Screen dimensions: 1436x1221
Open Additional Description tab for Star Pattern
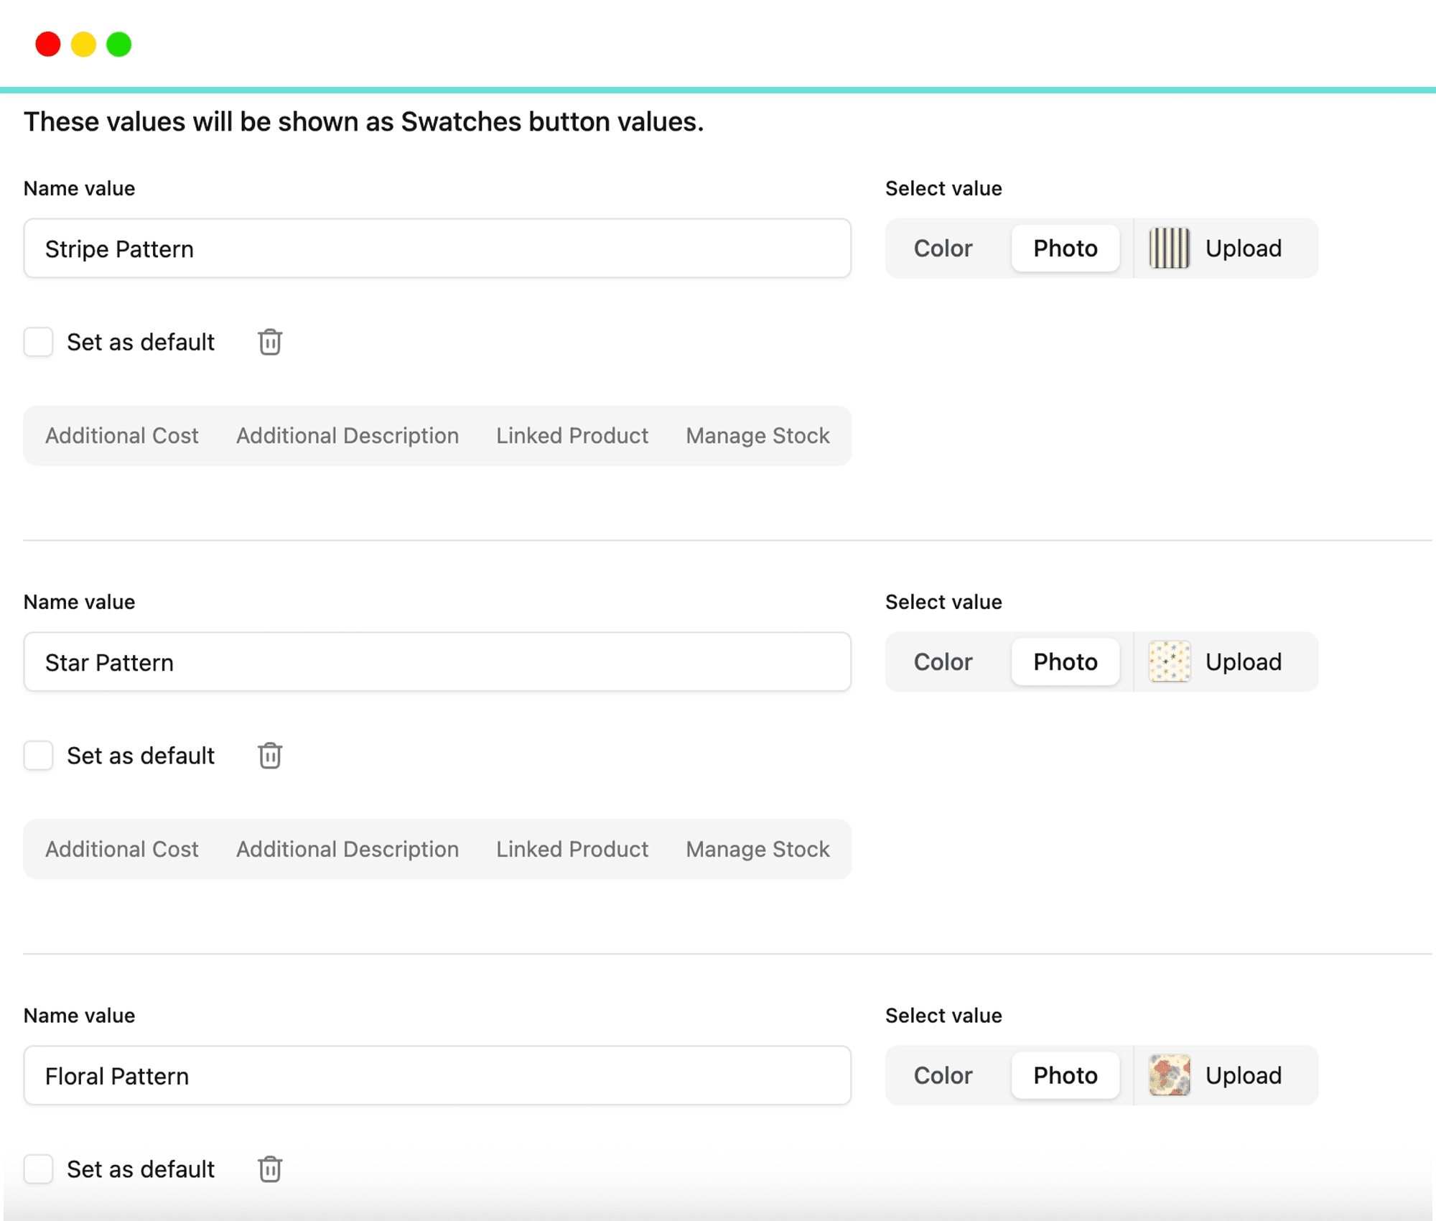click(348, 850)
